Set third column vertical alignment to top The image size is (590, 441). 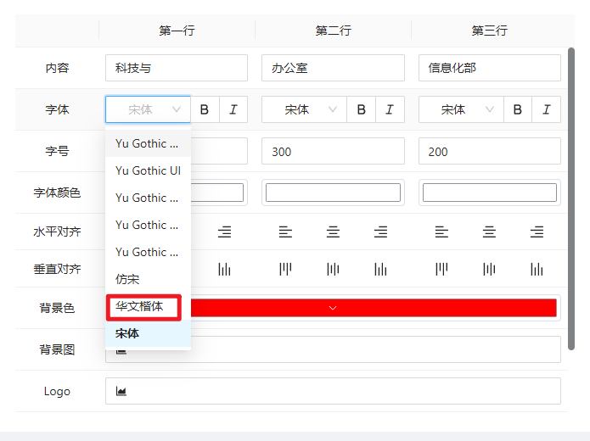click(441, 269)
